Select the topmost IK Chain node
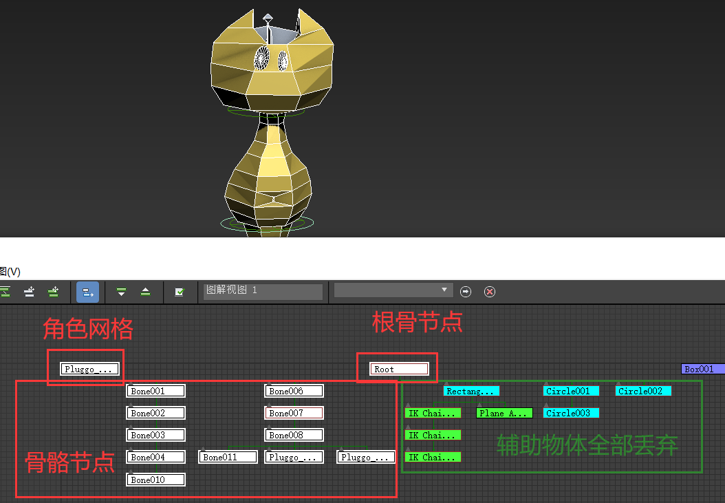The height and width of the screenshot is (503, 725). coord(433,413)
